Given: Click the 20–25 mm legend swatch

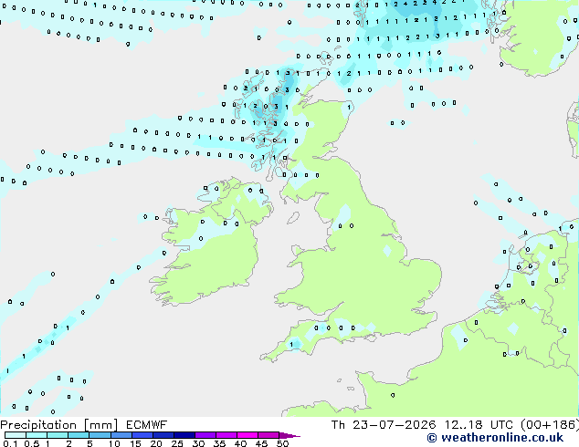Looking at the screenshot, I should pyautogui.click(x=163, y=435).
